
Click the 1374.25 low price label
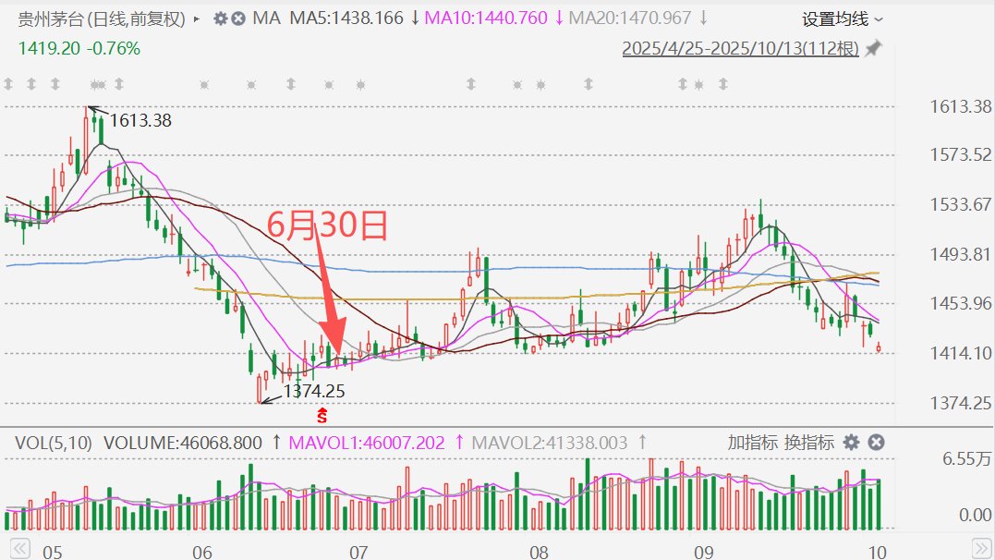point(312,392)
